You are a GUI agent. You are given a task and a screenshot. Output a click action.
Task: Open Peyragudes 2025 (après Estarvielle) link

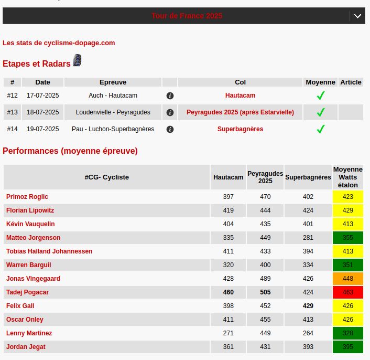pyautogui.click(x=240, y=112)
